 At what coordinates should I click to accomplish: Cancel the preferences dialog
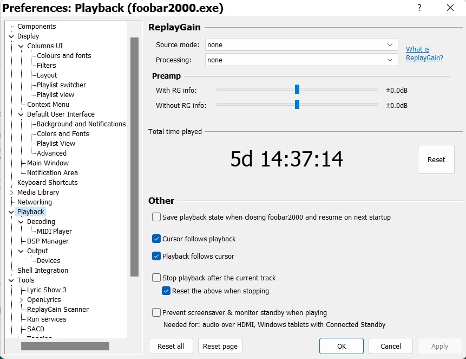(x=391, y=346)
